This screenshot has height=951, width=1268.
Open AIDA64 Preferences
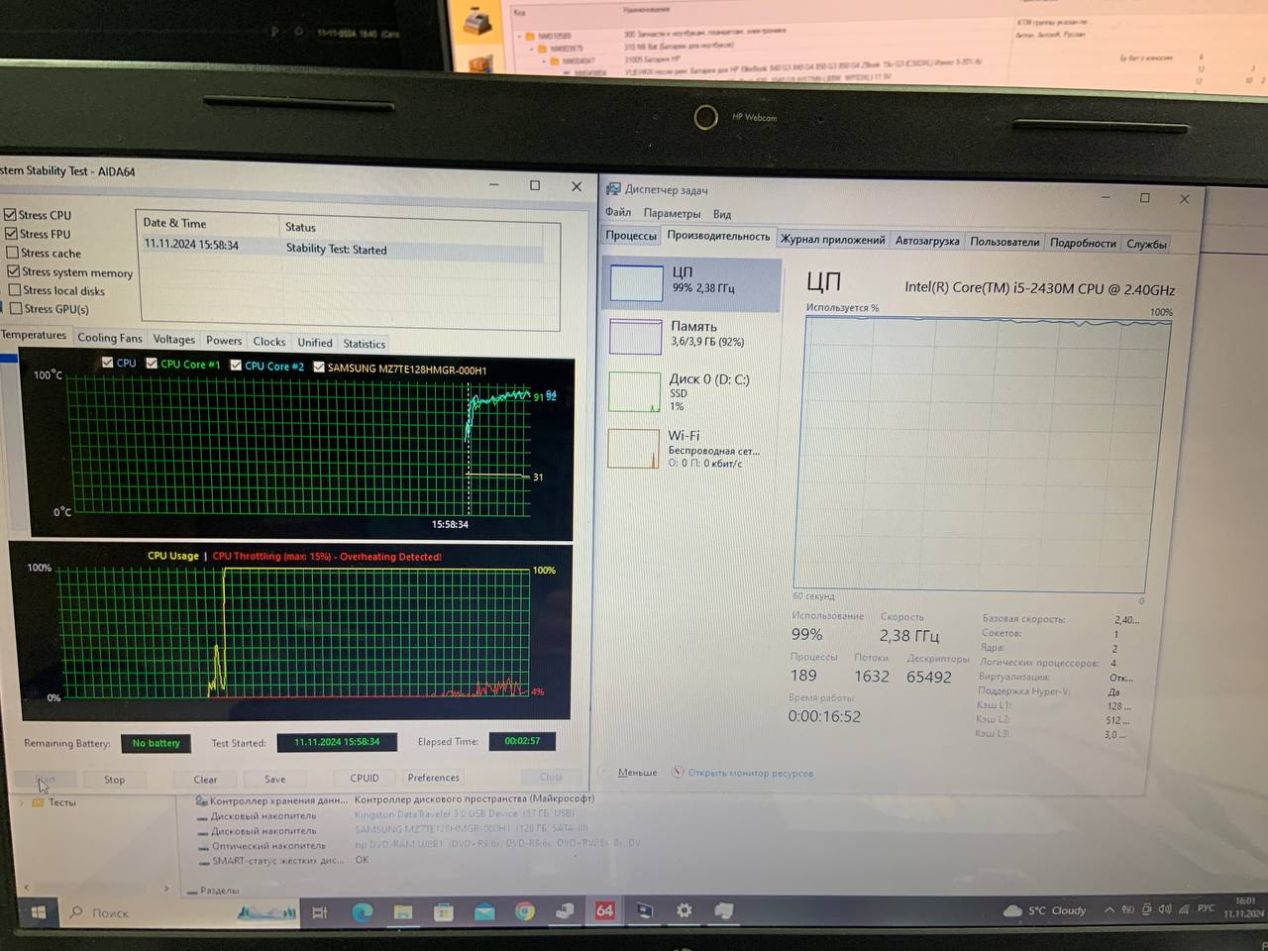click(434, 778)
